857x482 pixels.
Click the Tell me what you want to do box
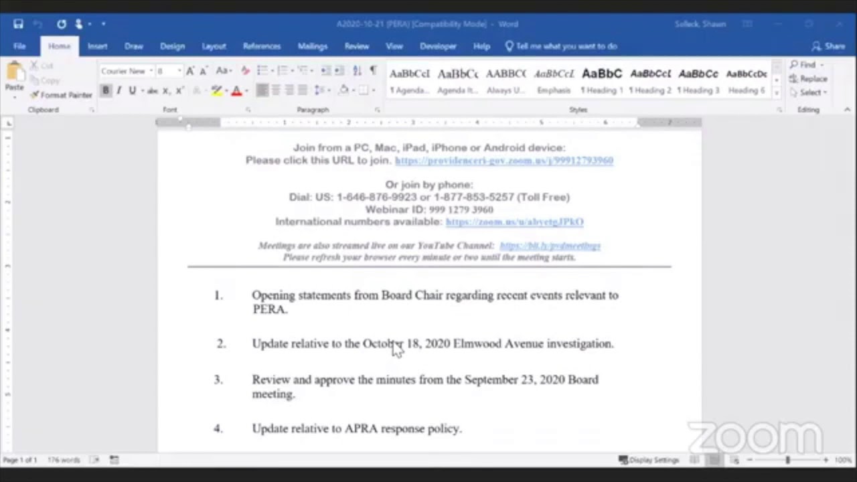(566, 46)
